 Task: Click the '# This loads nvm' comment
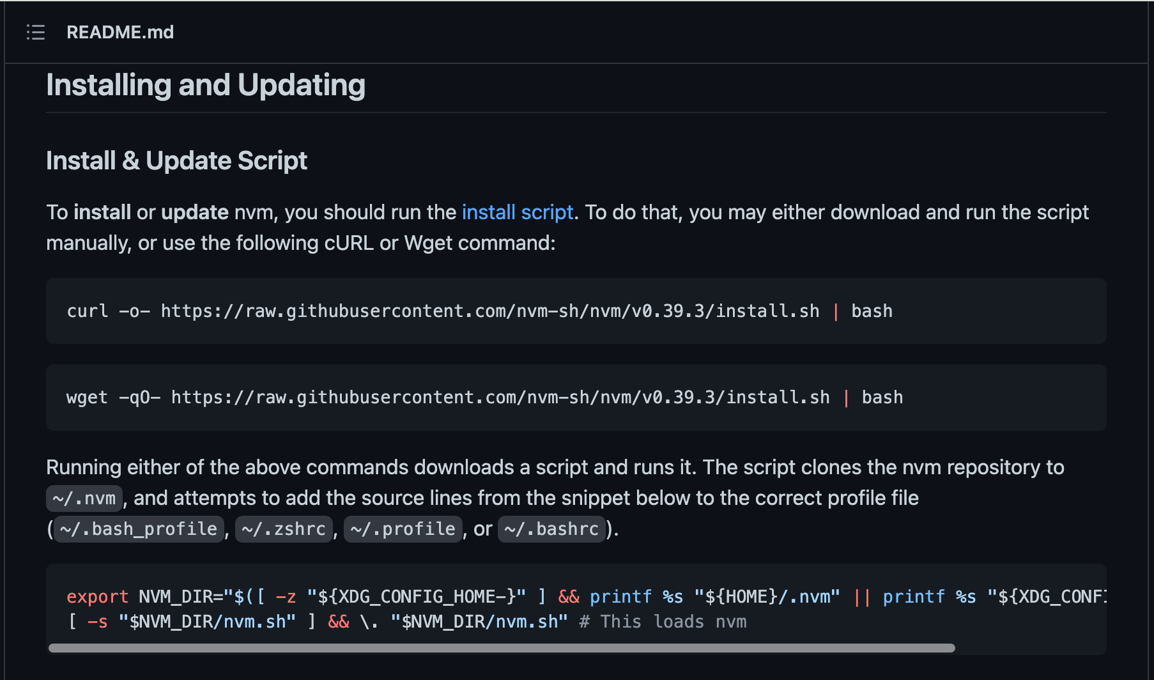(x=663, y=622)
